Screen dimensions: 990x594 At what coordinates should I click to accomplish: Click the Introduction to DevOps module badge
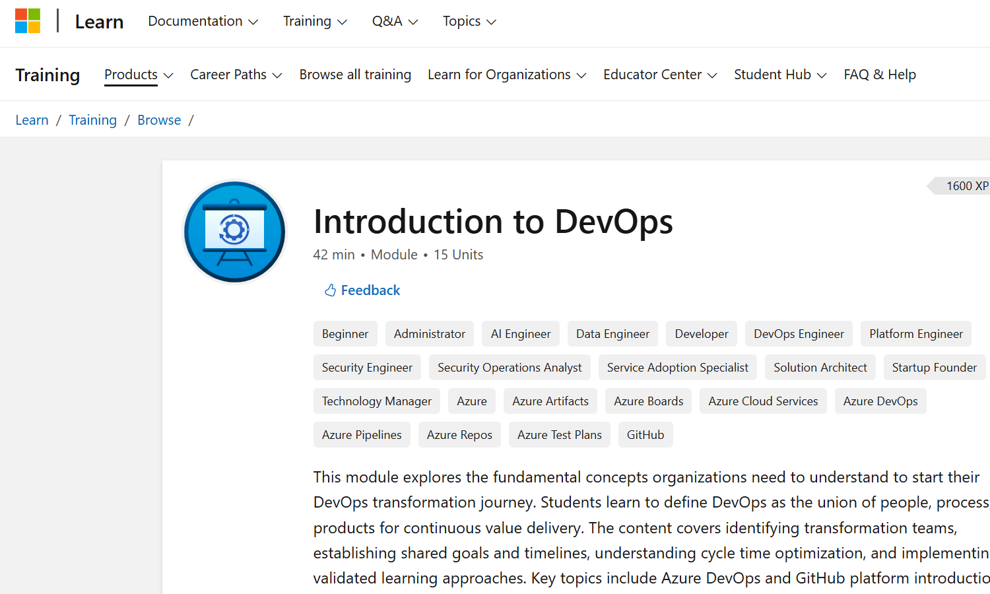(234, 232)
